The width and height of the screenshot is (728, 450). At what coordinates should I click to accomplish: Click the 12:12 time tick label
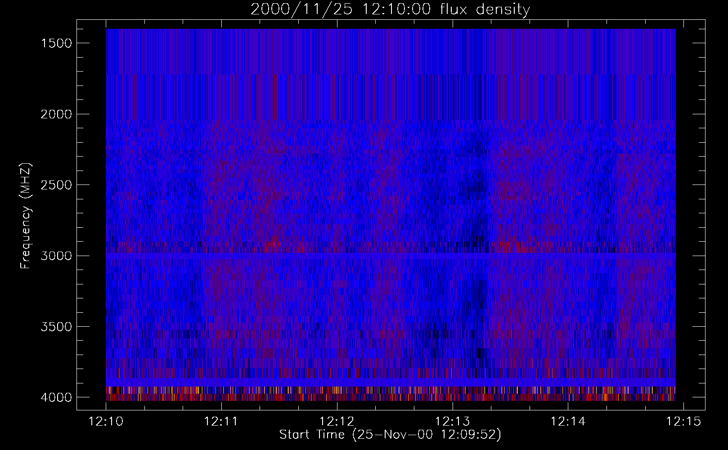tap(337, 422)
